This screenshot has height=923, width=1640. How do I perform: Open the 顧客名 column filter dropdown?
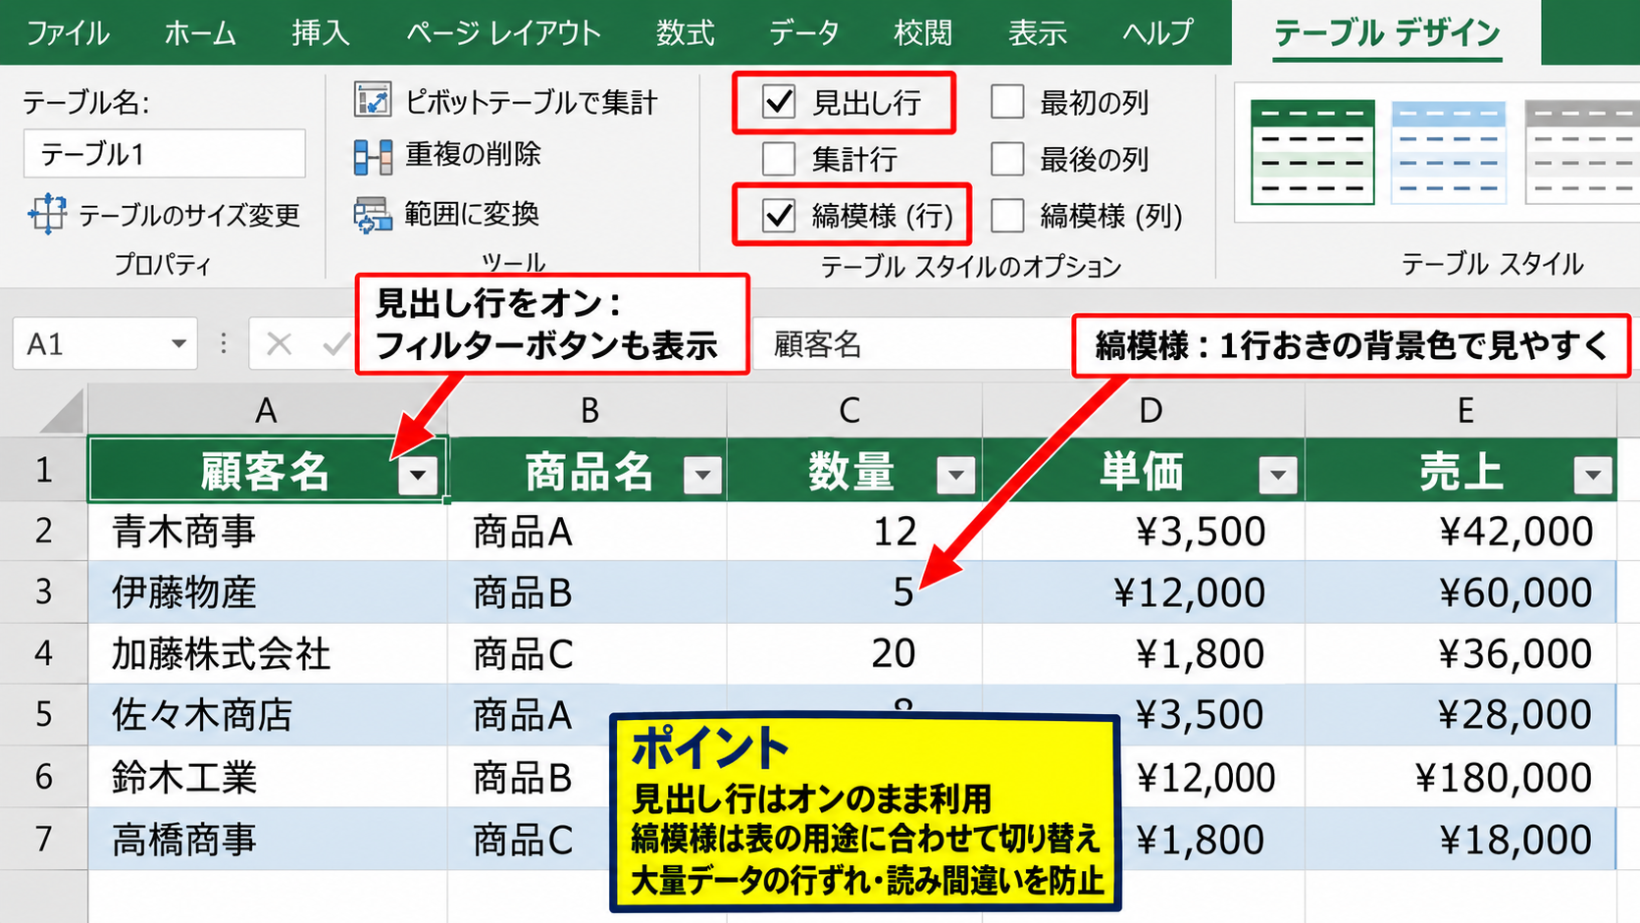(418, 476)
